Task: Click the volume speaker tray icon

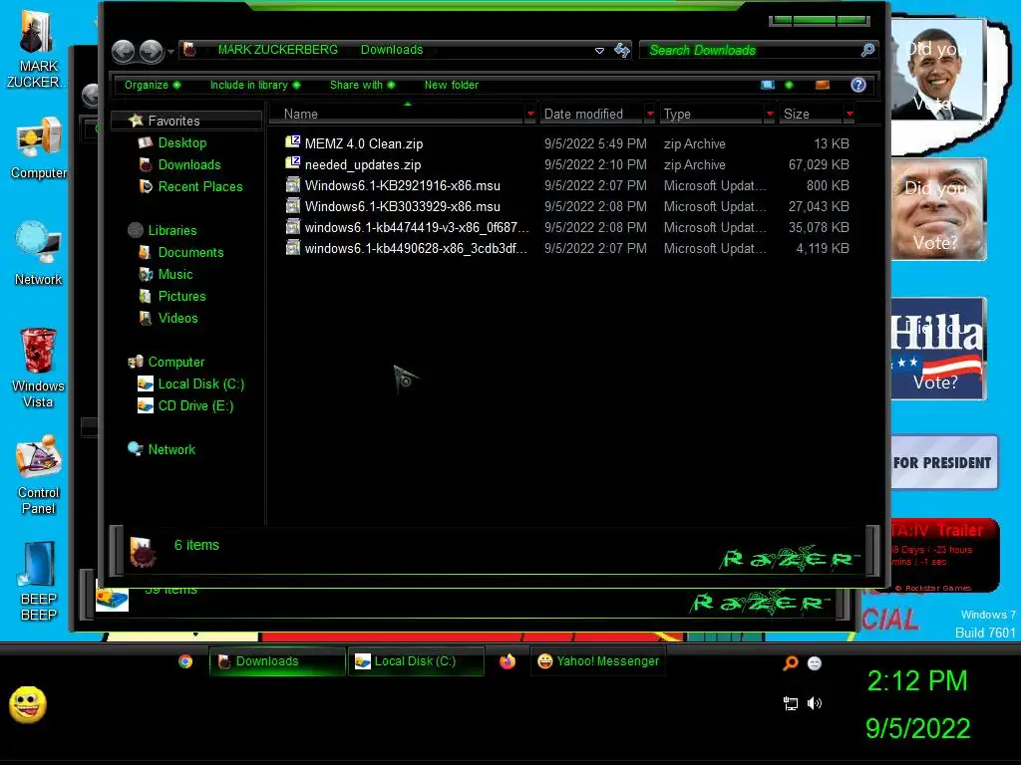Action: [815, 703]
